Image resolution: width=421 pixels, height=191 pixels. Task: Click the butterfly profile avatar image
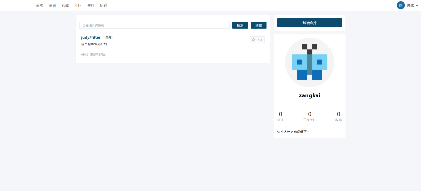tap(310, 62)
